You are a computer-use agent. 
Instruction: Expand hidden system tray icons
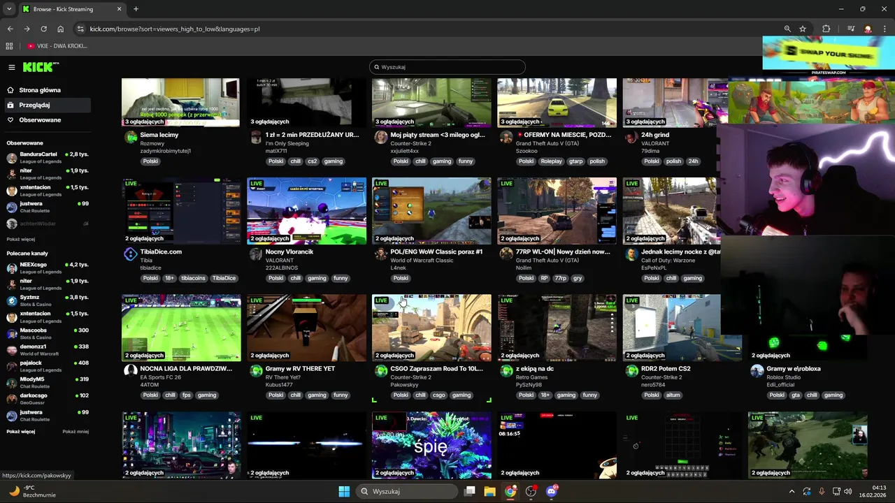coord(792,491)
